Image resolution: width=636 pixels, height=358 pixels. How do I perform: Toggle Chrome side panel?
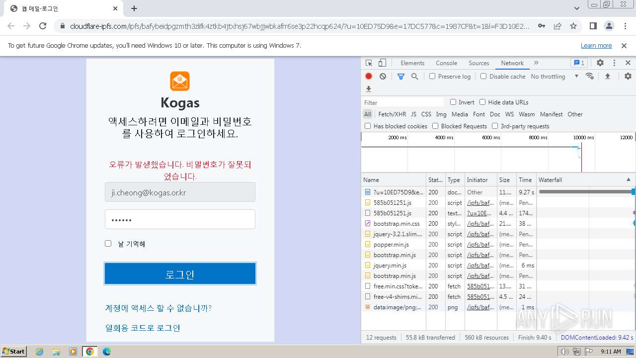pyautogui.click(x=593, y=26)
